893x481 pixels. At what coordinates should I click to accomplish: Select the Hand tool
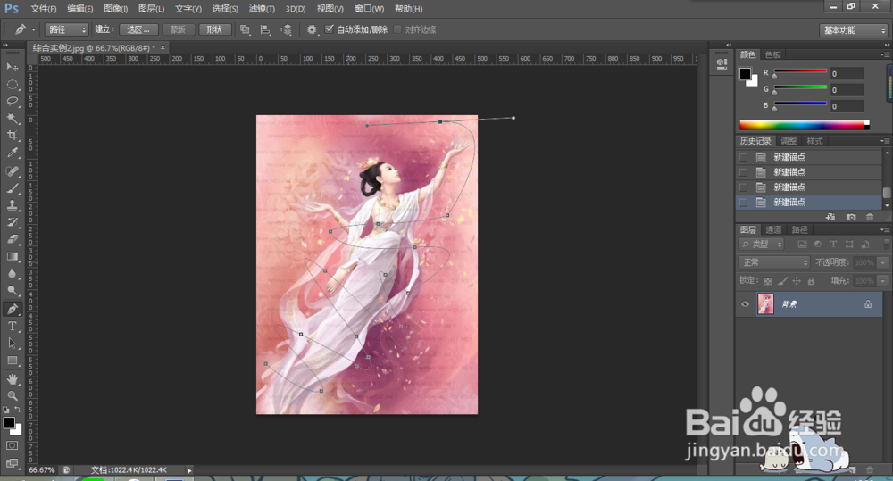(x=12, y=379)
